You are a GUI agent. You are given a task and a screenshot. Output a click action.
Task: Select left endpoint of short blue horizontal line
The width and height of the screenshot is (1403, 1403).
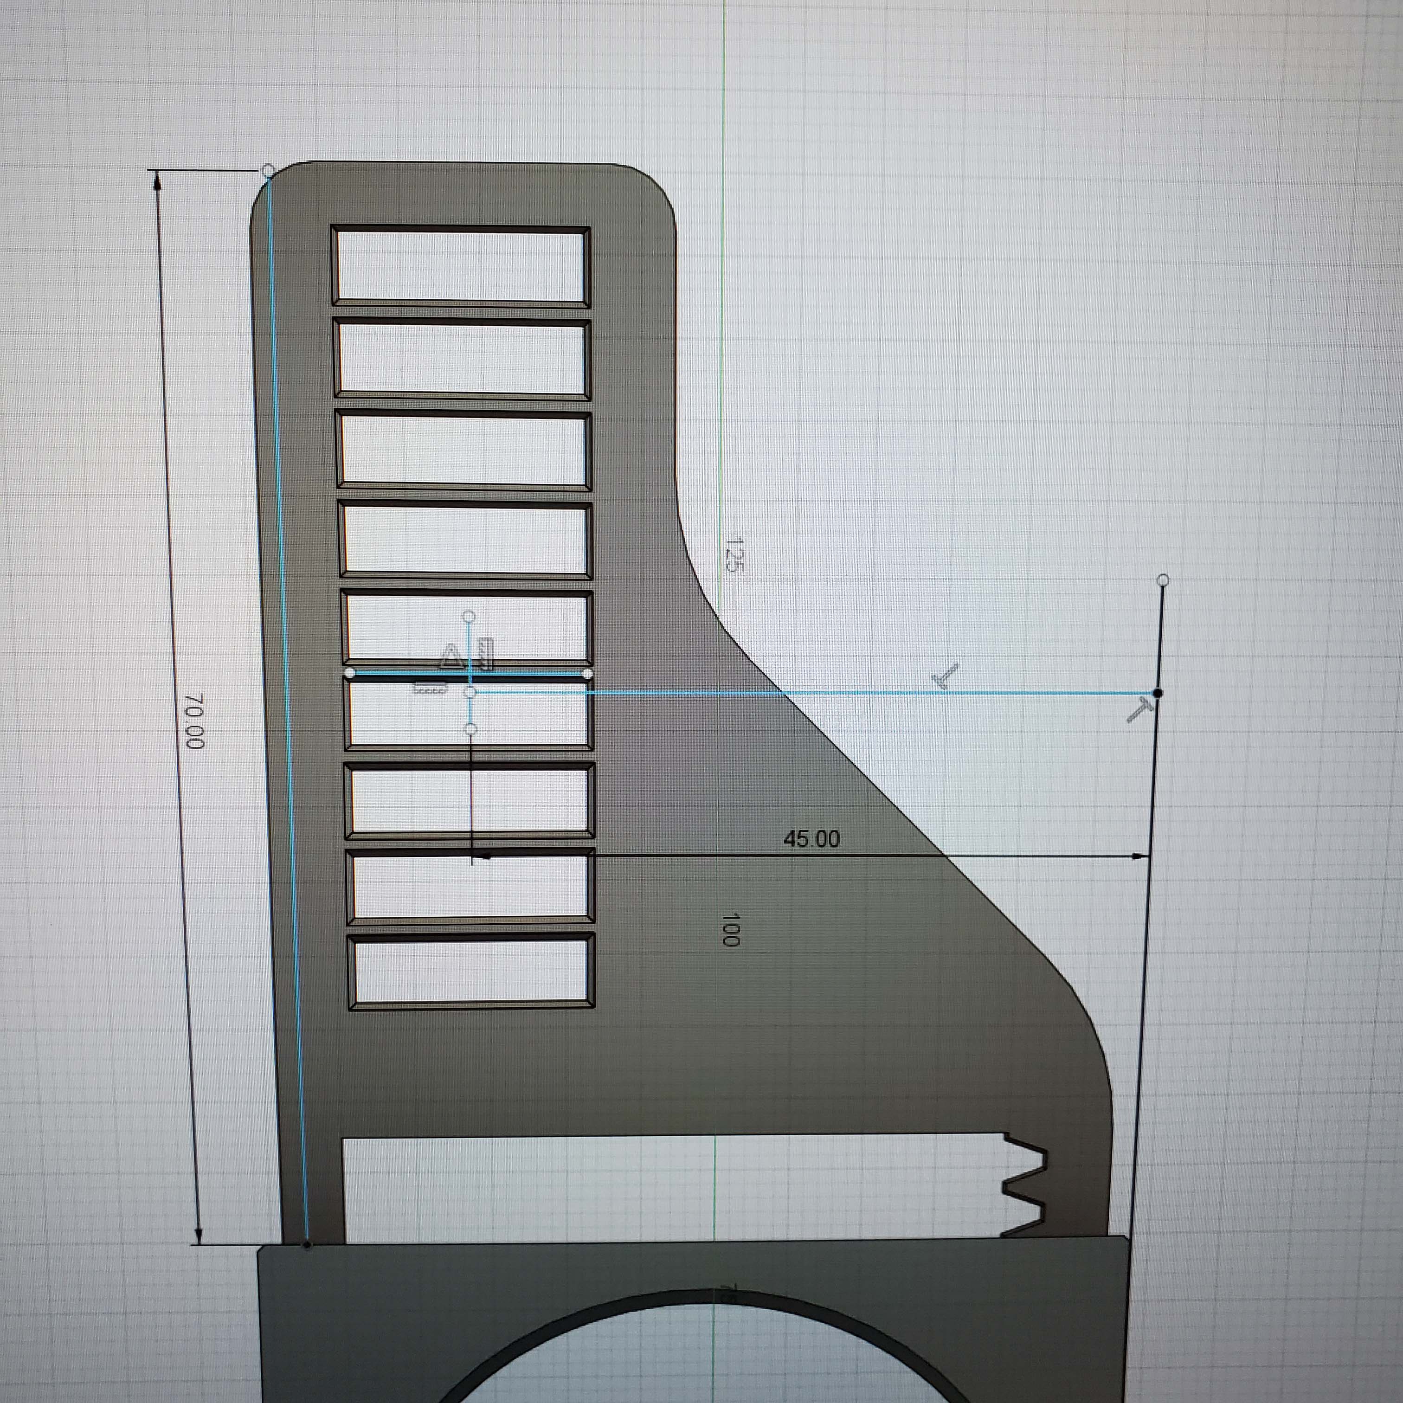pos(350,672)
